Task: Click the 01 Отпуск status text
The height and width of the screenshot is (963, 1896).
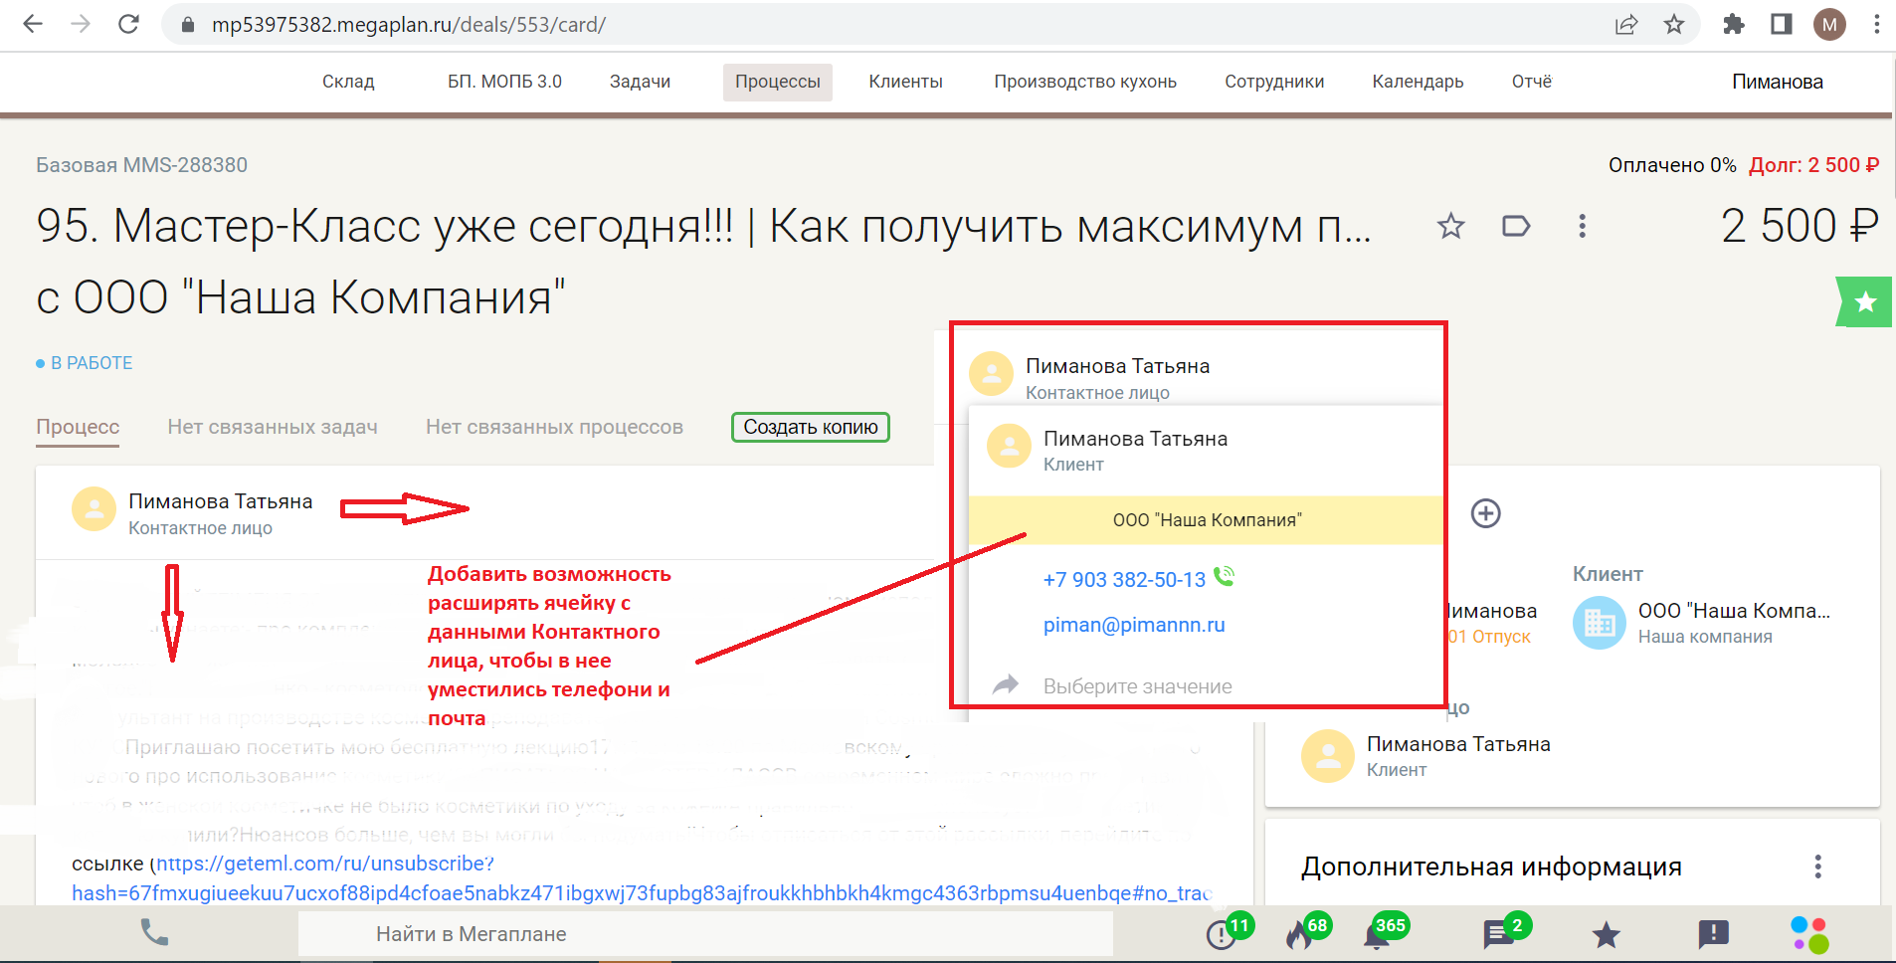Action: [x=1489, y=637]
